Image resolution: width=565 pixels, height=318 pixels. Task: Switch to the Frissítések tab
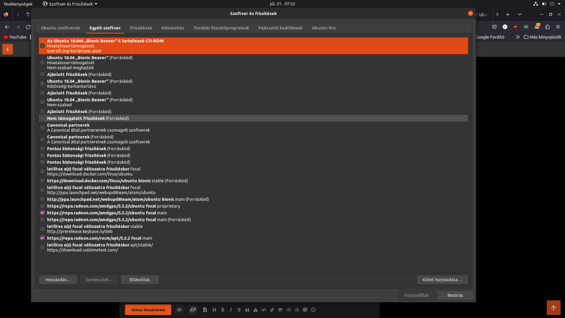click(x=141, y=28)
